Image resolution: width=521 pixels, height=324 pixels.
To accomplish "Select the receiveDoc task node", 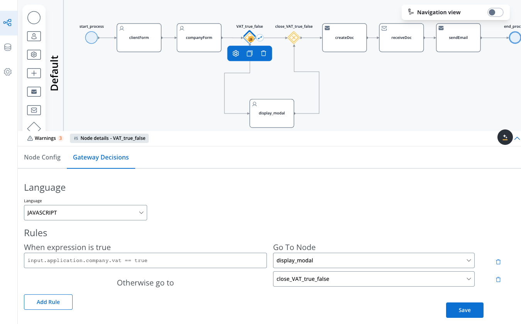I will coord(401,38).
